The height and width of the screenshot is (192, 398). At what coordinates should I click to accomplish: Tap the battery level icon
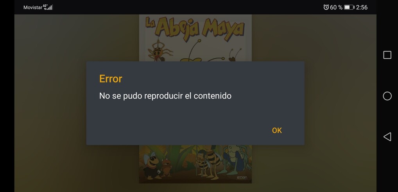point(349,7)
